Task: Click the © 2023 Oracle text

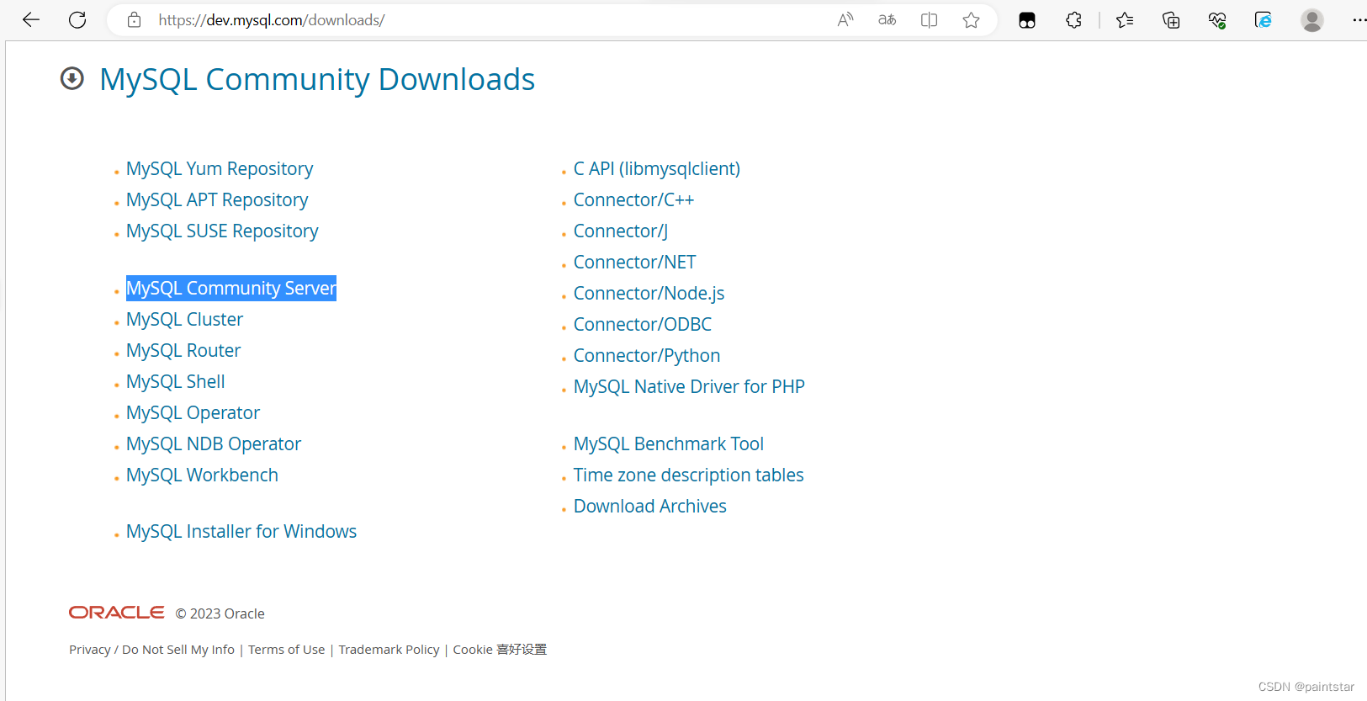Action: pos(220,613)
